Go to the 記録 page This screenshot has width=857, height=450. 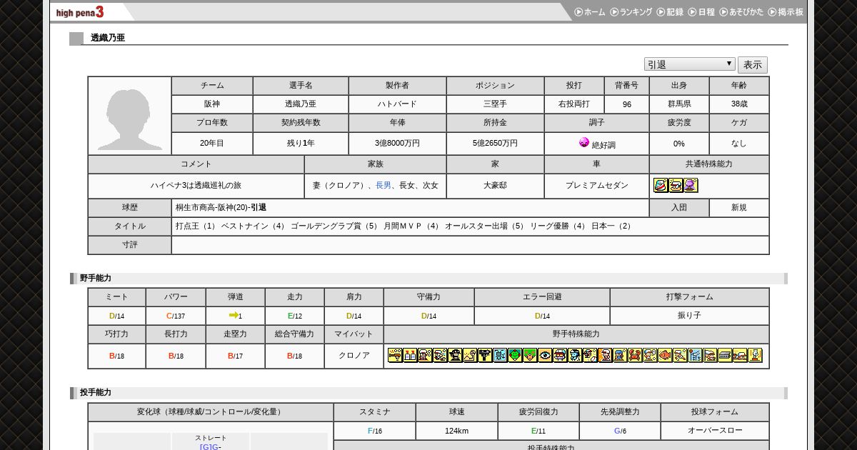(670, 12)
